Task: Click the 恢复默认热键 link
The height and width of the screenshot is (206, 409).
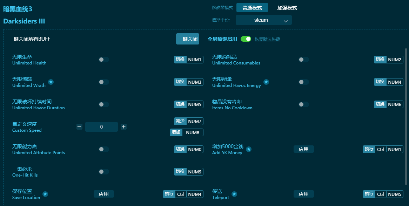Action: click(x=267, y=39)
